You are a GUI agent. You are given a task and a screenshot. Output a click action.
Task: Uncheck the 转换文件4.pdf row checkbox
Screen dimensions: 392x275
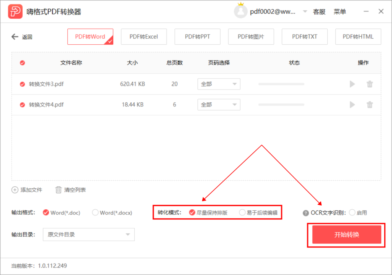tap(23, 105)
